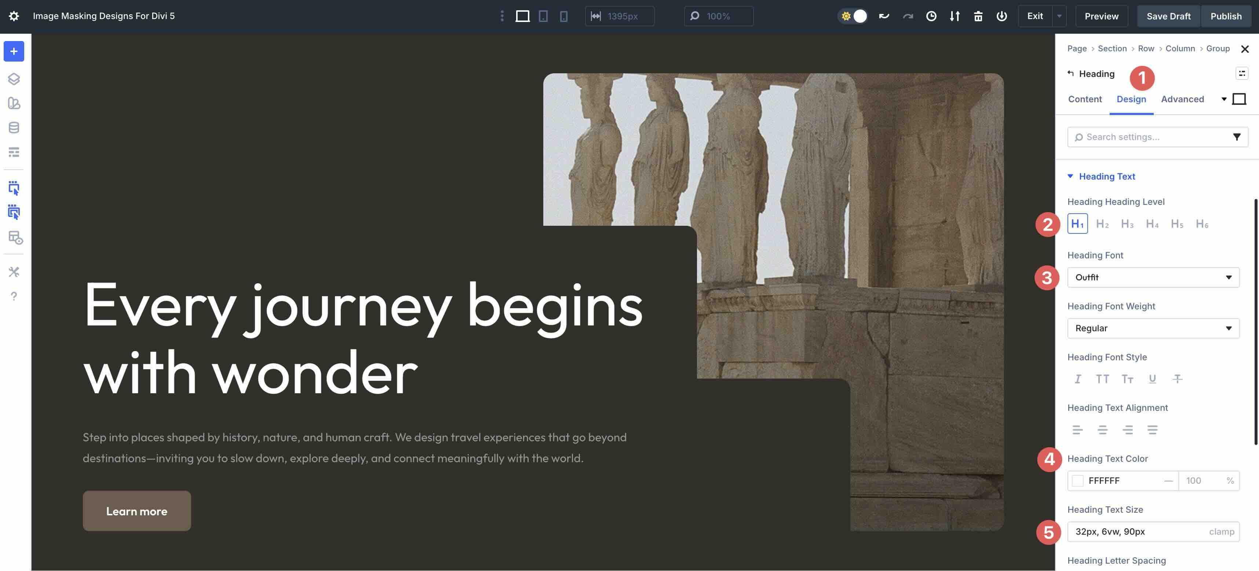Image resolution: width=1259 pixels, height=571 pixels.
Task: Apply italic style to the heading
Action: tap(1078, 379)
